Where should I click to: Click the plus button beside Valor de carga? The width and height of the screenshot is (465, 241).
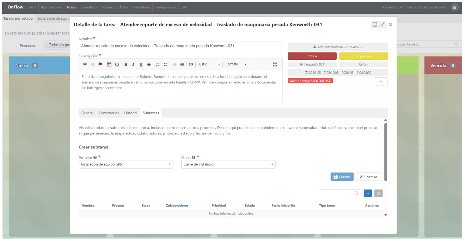tap(381, 82)
